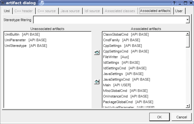The image size is (194, 124).
Task: Select the Associated artifacts tab
Action: (155, 11)
